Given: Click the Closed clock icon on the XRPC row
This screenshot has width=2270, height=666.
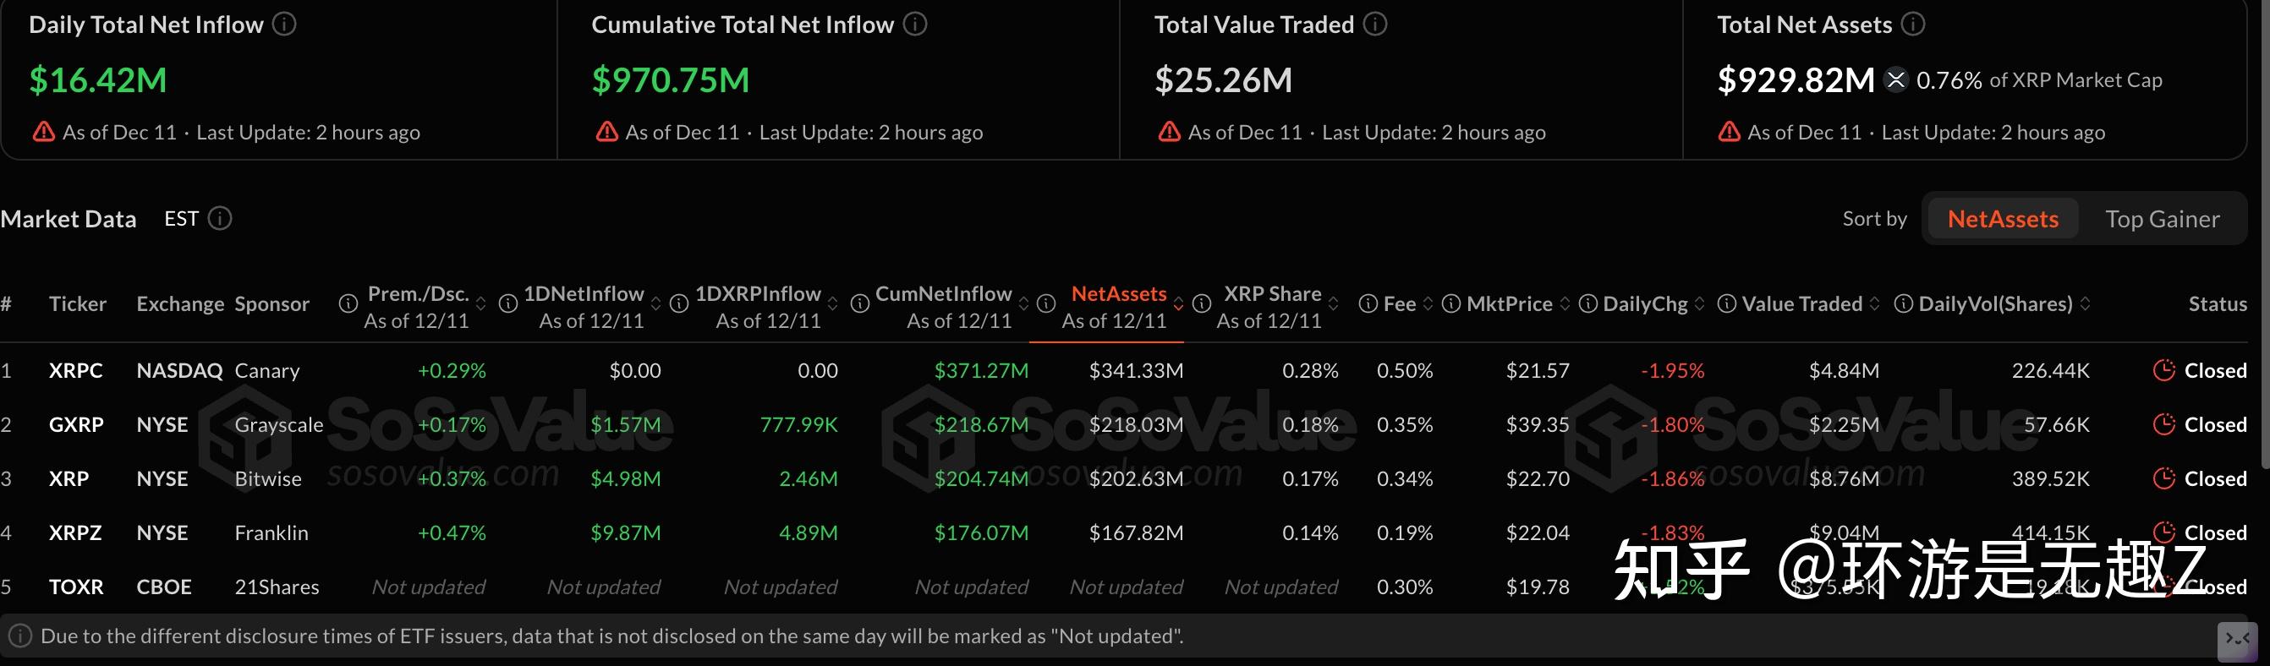Looking at the screenshot, I should [x=2164, y=370].
